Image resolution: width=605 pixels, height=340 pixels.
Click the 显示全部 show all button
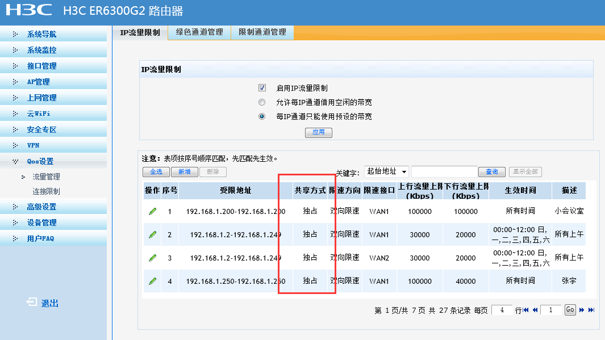tap(525, 171)
